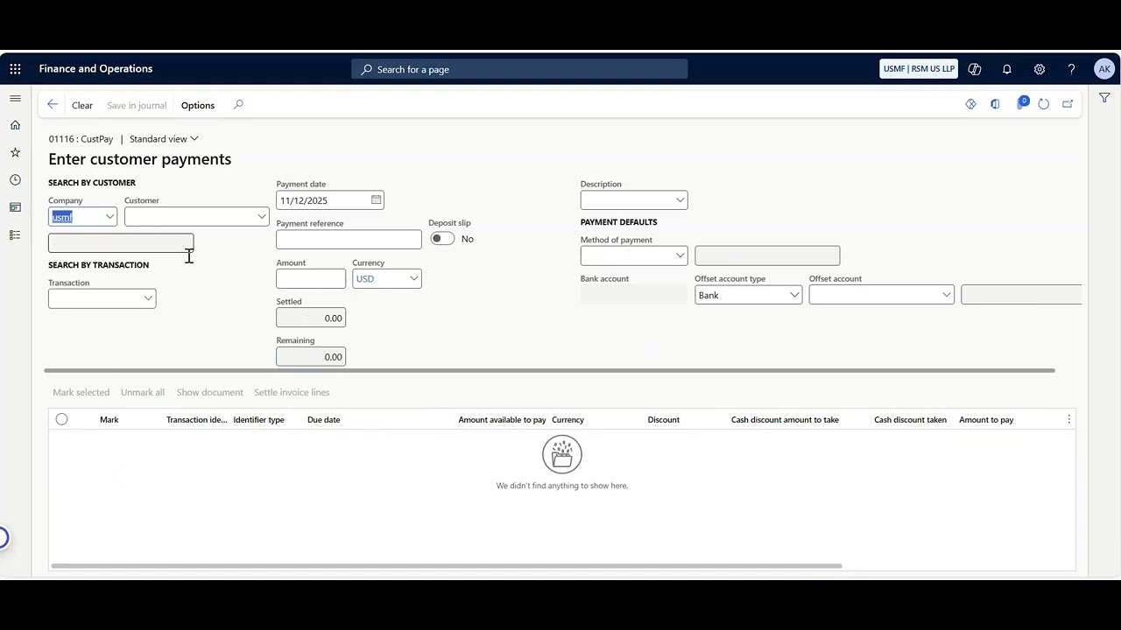Click Mark selected
This screenshot has width=1121, height=630.
[x=81, y=393]
